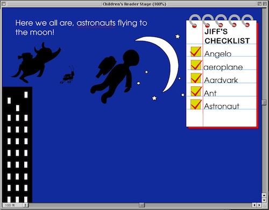Select the black skyscraper building
The image size is (269, 210).
17,145
